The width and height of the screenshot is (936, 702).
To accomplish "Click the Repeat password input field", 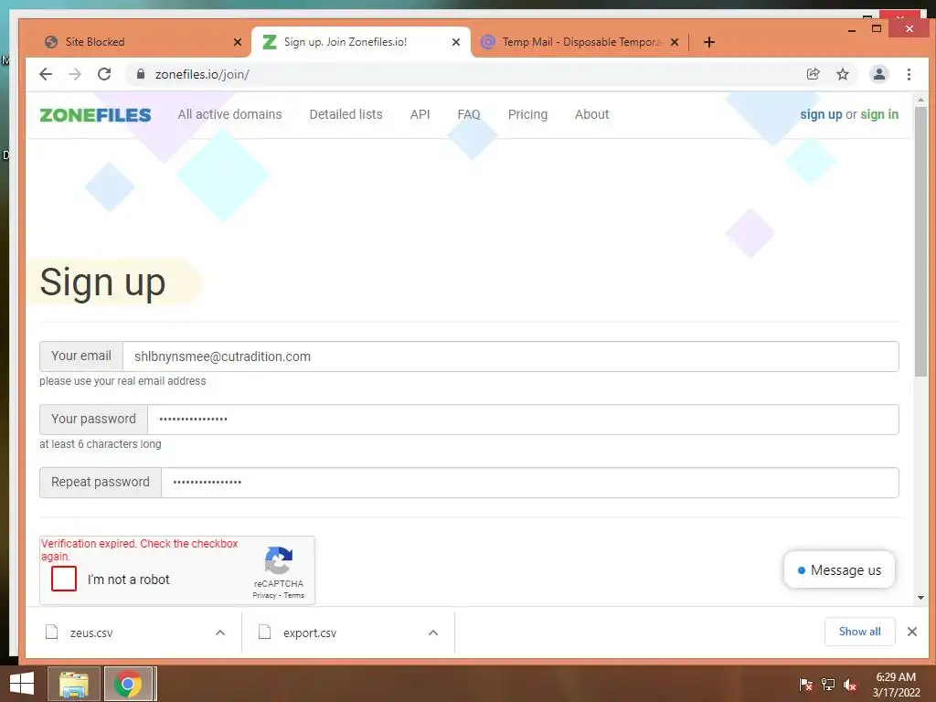I will [530, 483].
